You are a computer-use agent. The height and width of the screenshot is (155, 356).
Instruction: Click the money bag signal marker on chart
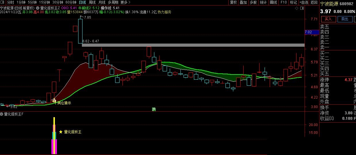tap(54, 100)
